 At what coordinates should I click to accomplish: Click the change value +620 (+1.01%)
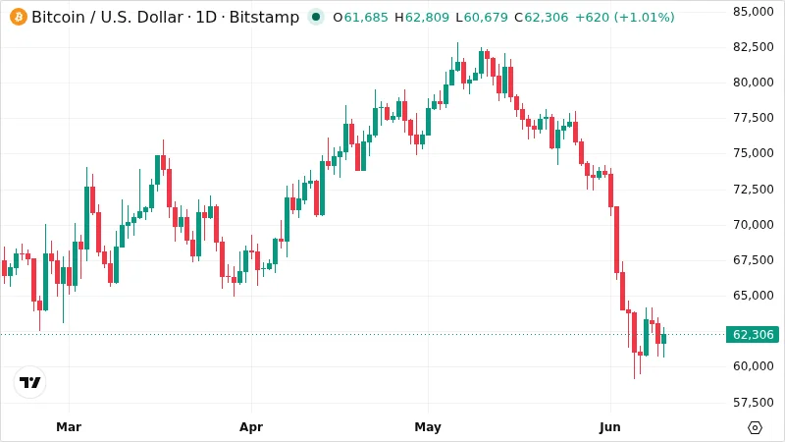[625, 18]
